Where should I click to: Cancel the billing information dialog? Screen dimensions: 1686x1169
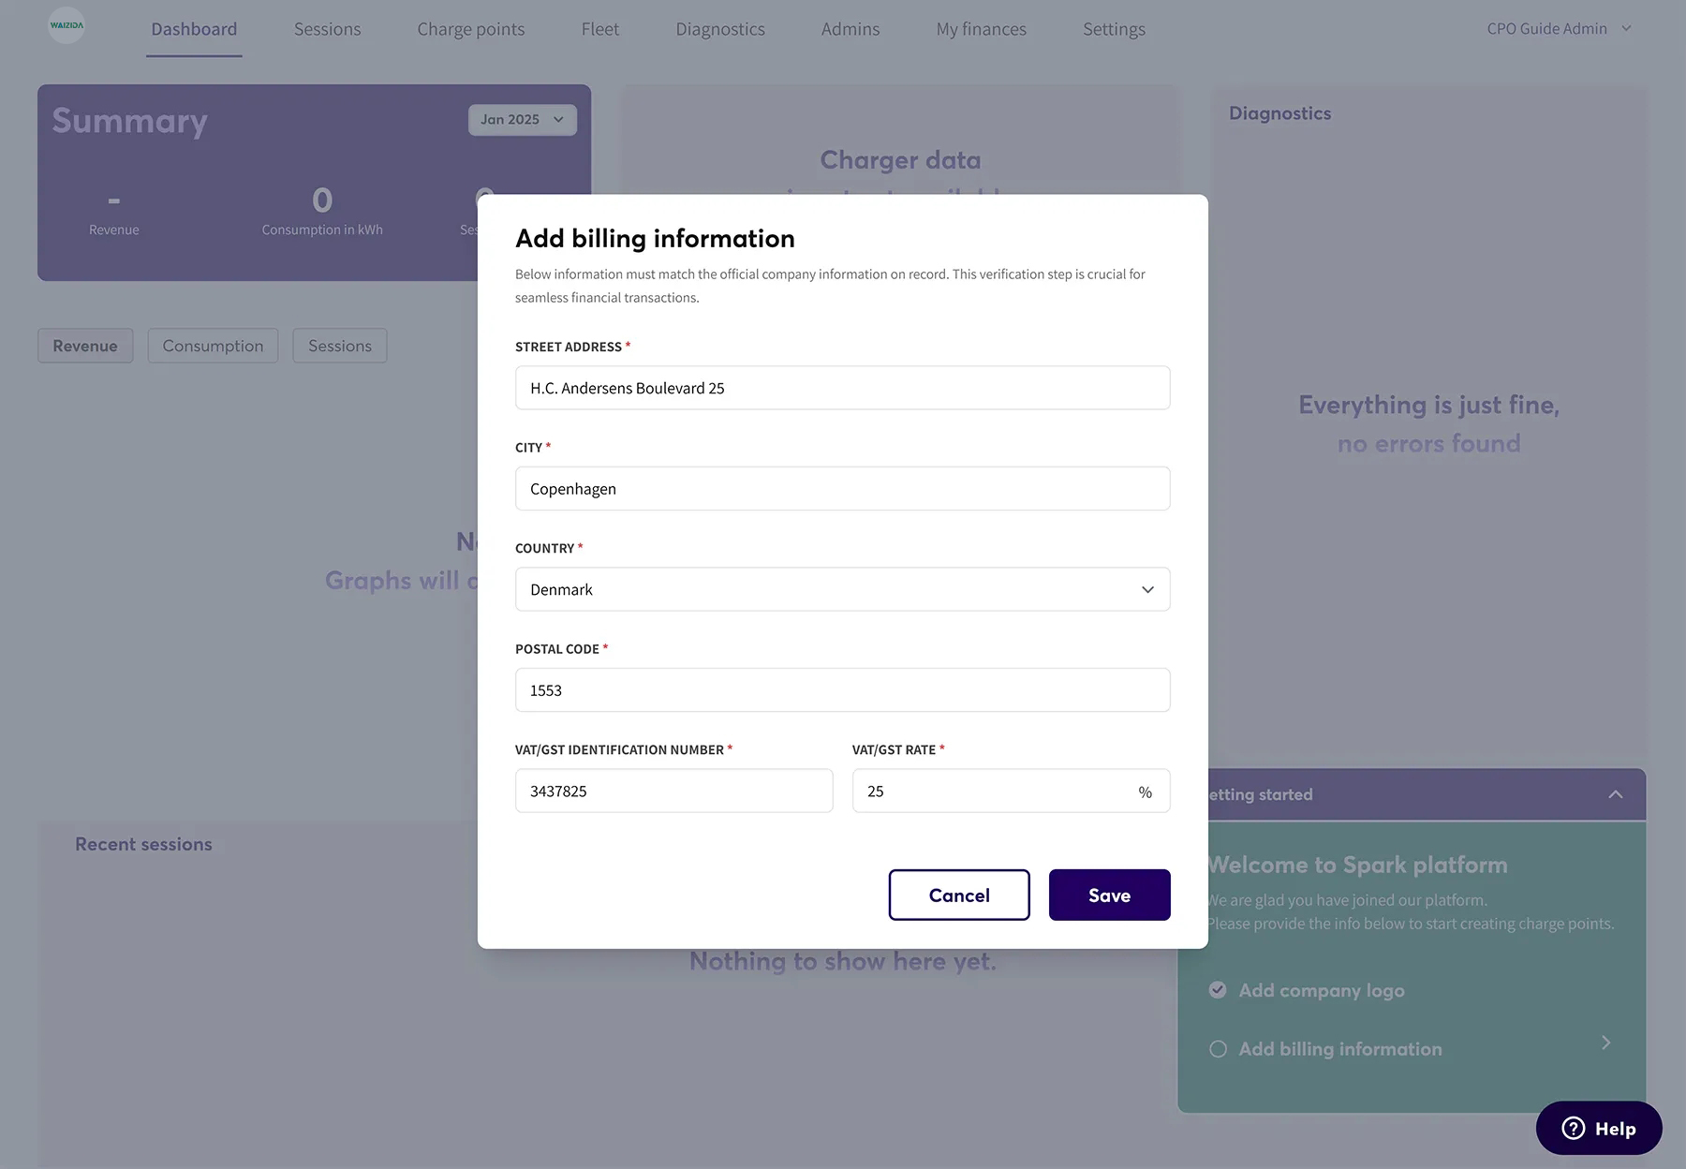pos(959,895)
